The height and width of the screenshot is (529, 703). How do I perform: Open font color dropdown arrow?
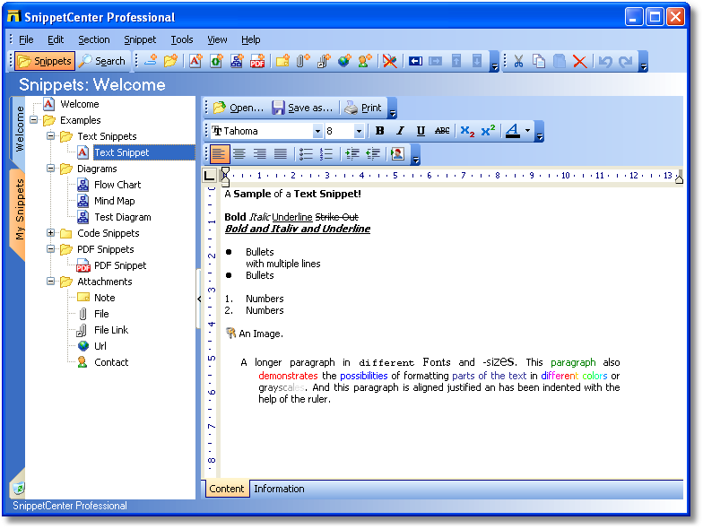[x=527, y=131]
